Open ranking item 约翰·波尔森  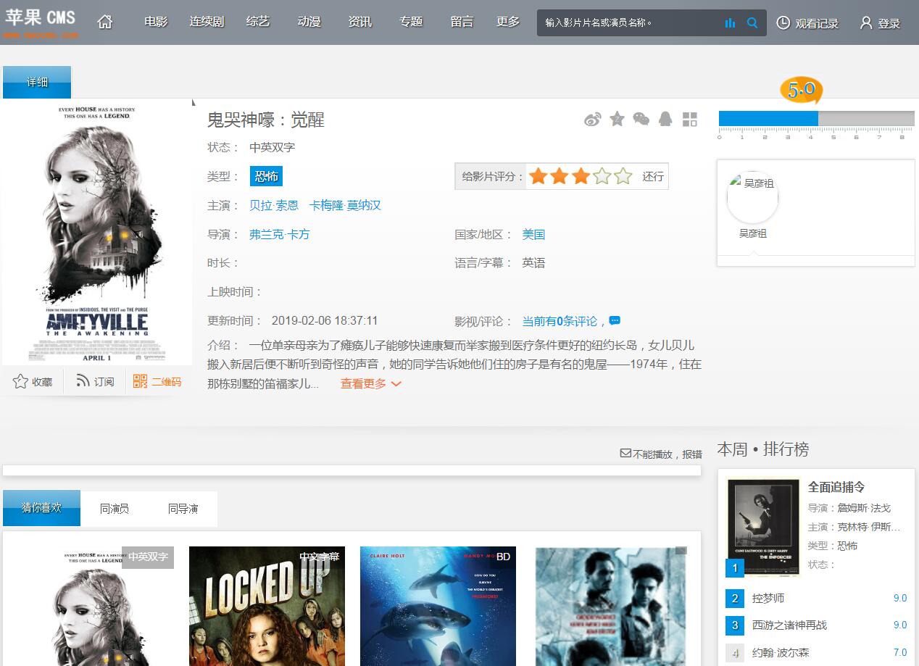(x=781, y=652)
